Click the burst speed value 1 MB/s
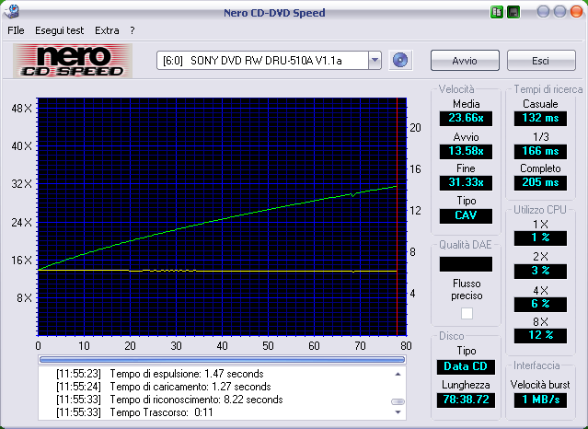 (x=540, y=400)
